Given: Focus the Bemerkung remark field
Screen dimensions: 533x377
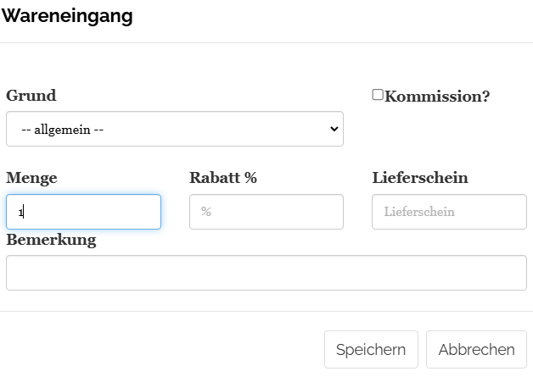Looking at the screenshot, I should coord(266,273).
